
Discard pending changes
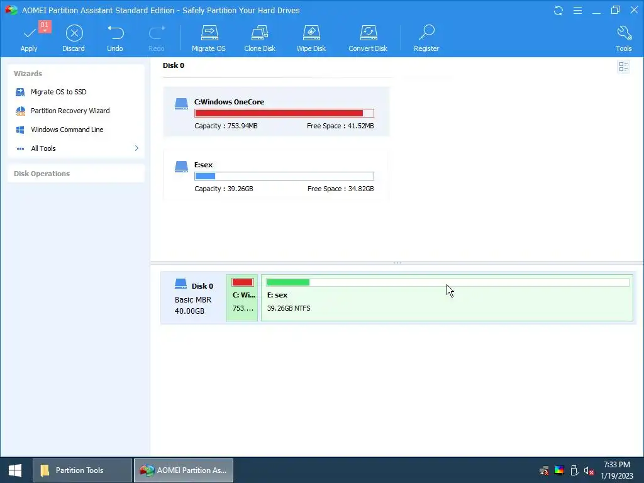point(74,38)
